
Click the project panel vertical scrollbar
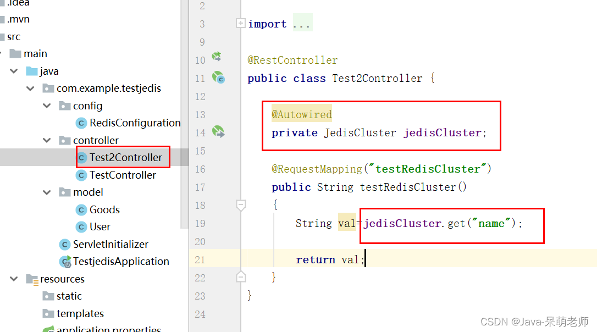click(184, 114)
